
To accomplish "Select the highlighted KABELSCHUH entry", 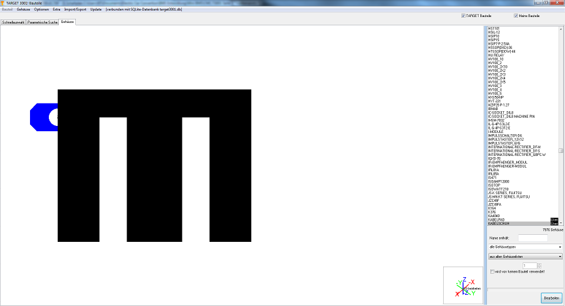I will tap(523, 224).
